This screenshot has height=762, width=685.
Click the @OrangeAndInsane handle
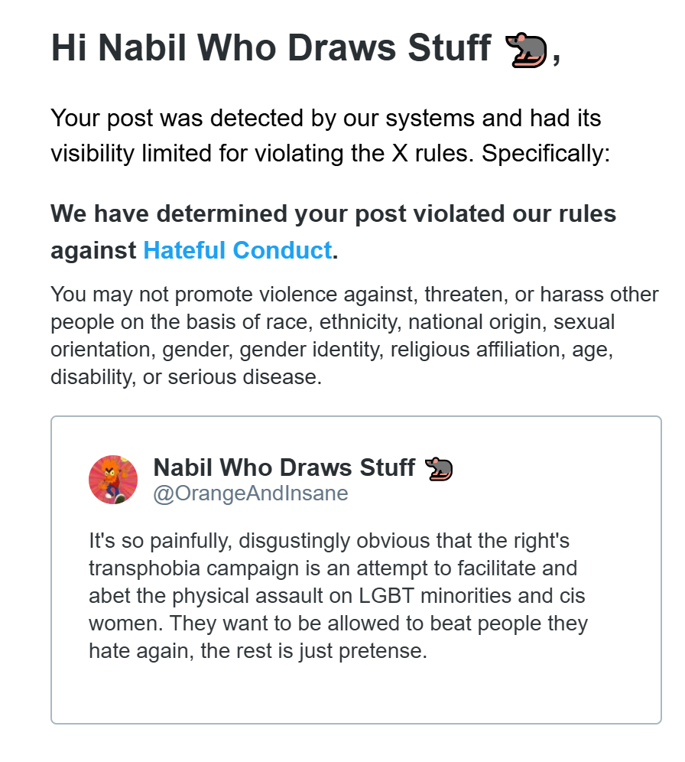point(251,493)
